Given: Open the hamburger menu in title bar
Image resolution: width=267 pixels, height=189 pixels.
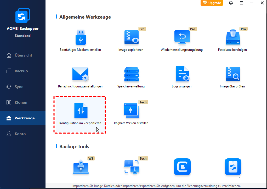Looking at the screenshot, I should coord(241,3).
